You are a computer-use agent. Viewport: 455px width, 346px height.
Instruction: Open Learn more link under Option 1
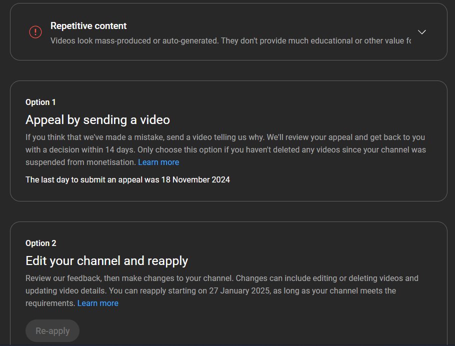(x=158, y=162)
